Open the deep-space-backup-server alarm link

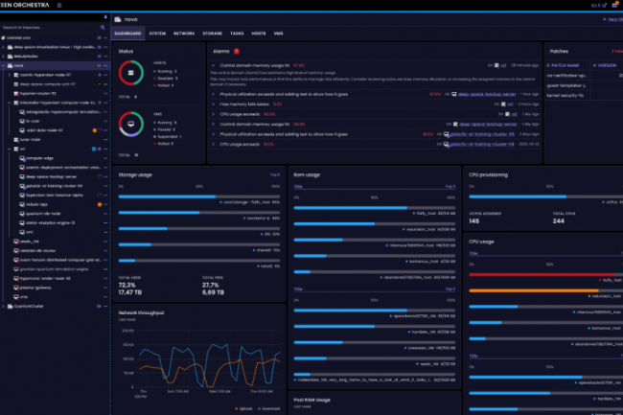click(x=482, y=95)
